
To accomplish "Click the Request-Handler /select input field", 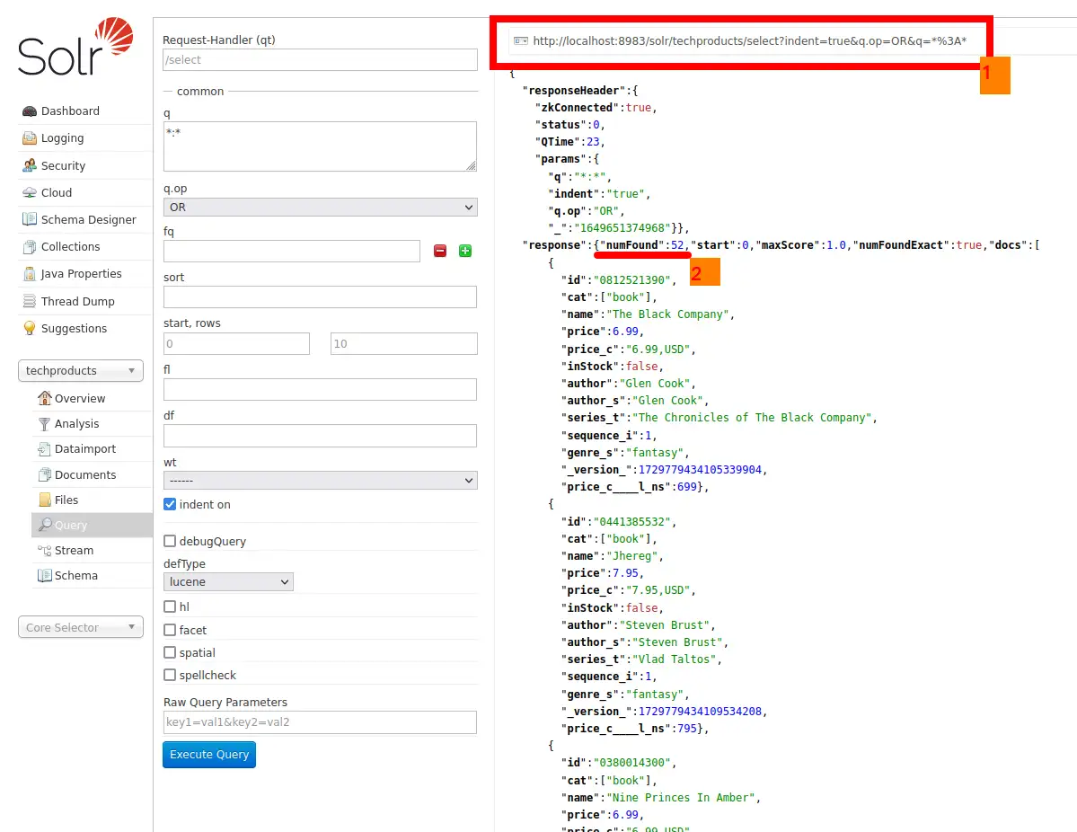I will pyautogui.click(x=320, y=60).
